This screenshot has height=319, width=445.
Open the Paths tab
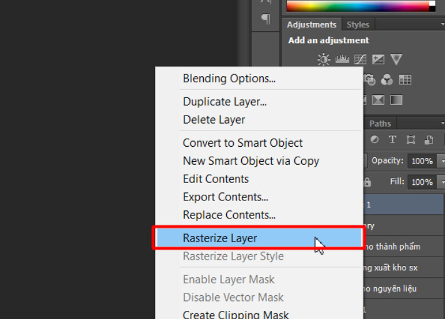(380, 124)
